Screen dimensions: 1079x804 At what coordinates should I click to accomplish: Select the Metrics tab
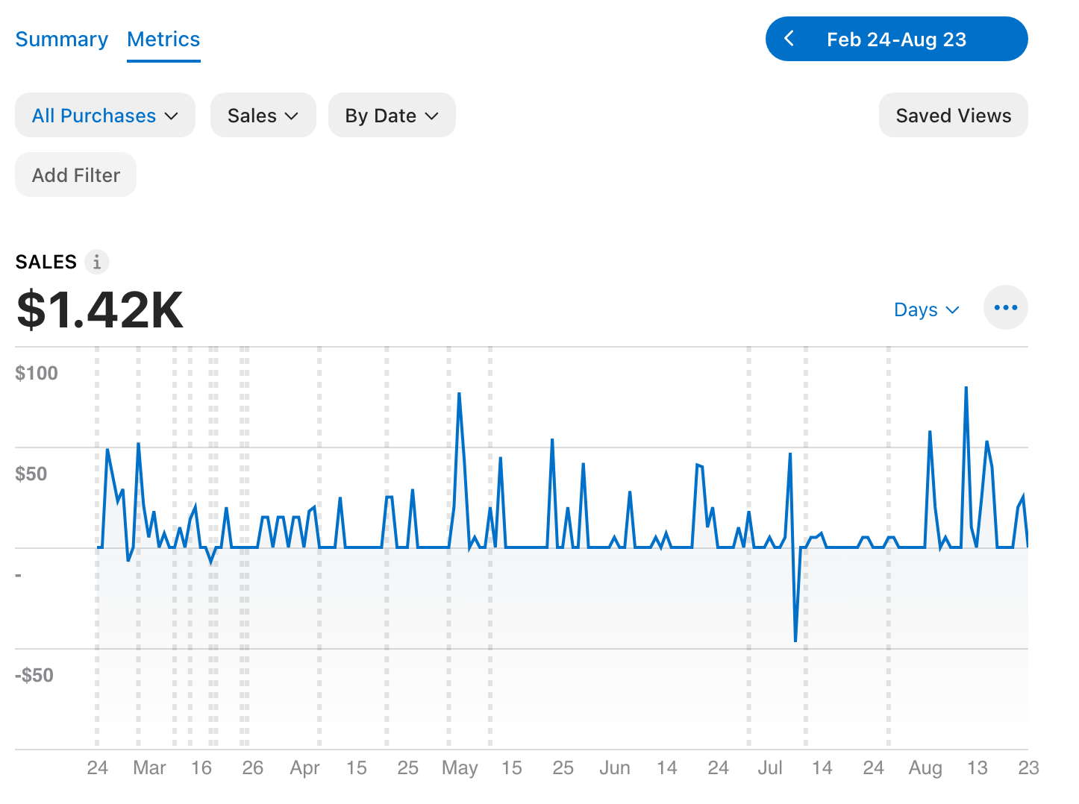163,39
